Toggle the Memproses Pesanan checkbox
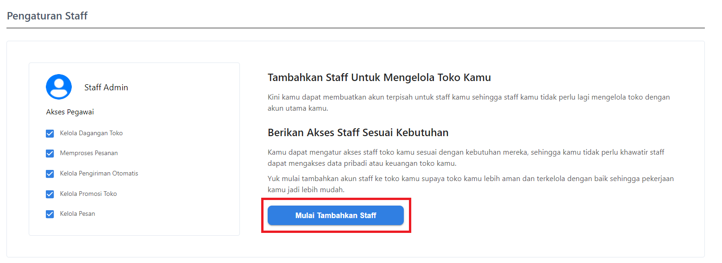722x263 pixels. coord(50,153)
